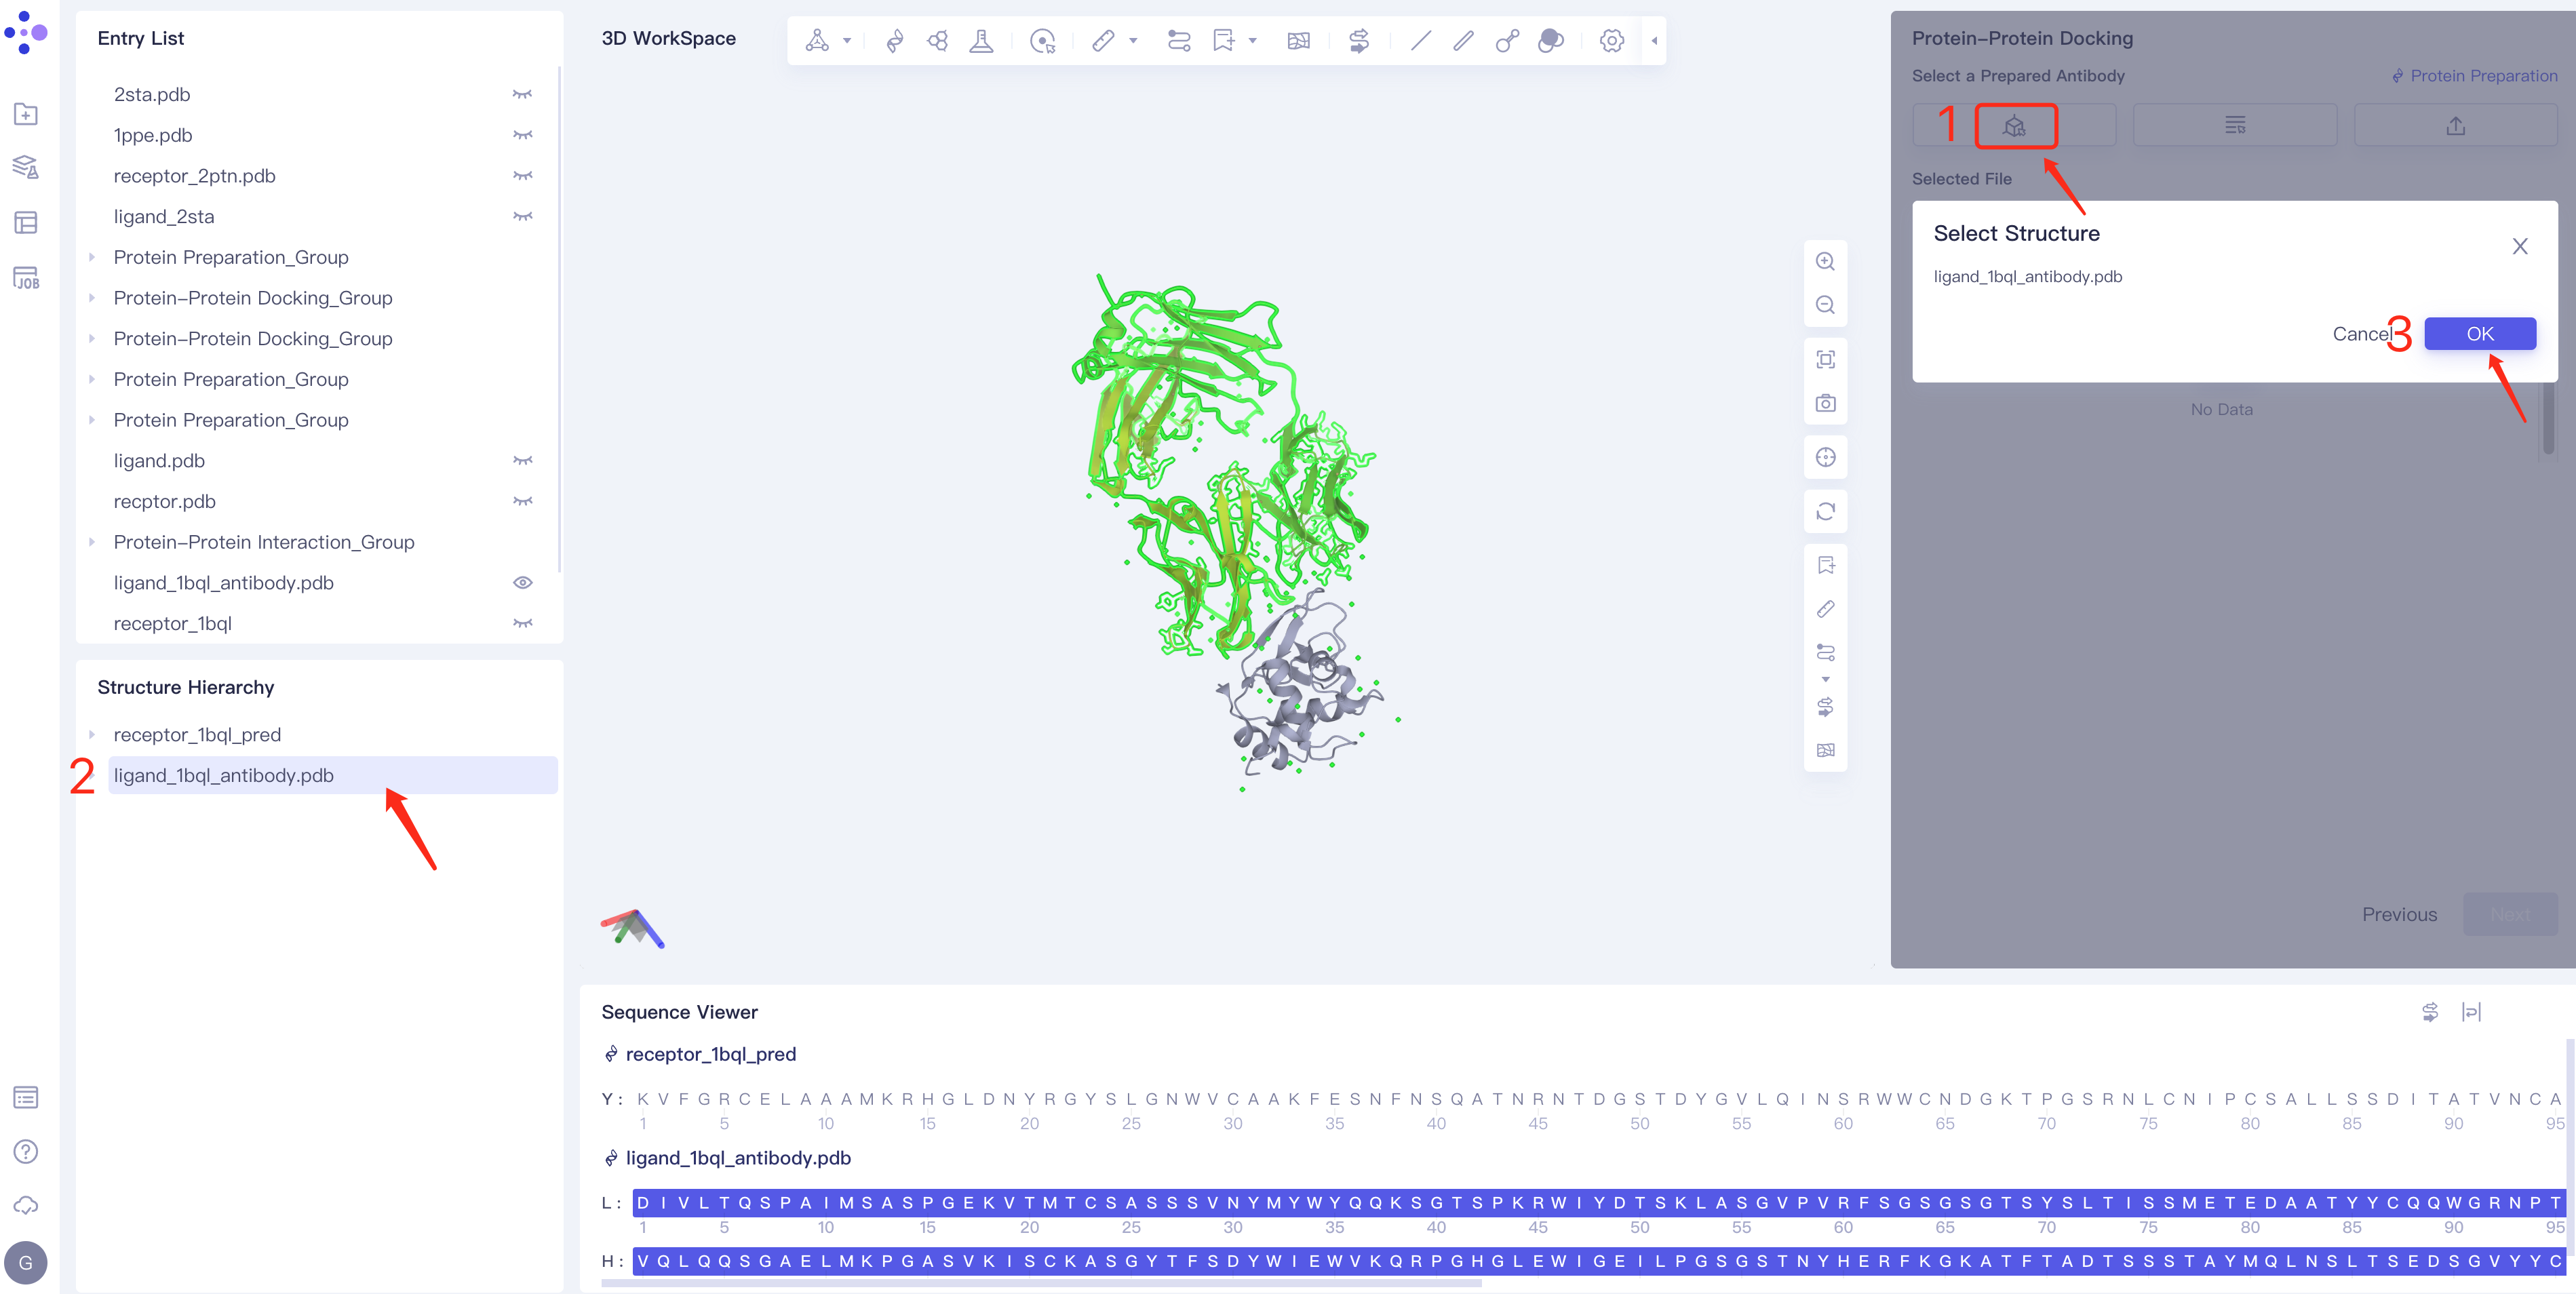Hide ligand_1bql_antibody.pdb in Entry List
This screenshot has width=2576, height=1294.
(522, 583)
